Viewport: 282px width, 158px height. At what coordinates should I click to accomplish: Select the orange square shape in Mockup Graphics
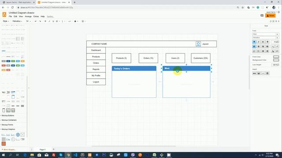tap(4, 144)
